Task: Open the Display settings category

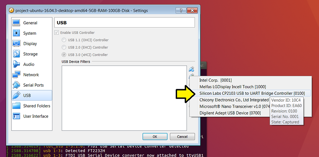Action: click(32, 43)
